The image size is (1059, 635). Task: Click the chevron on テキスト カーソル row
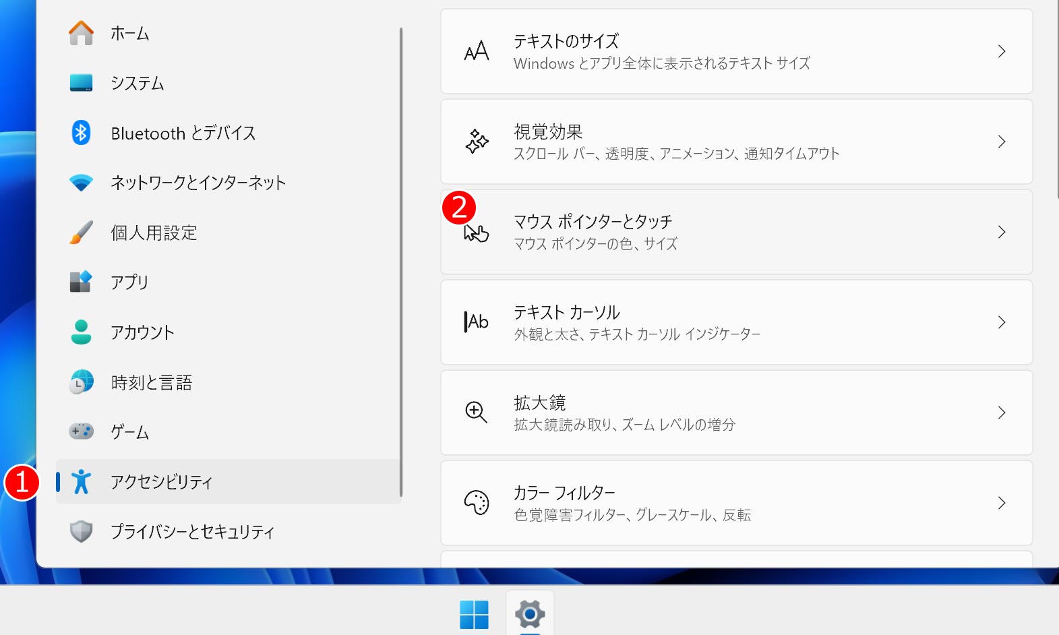[1001, 322]
